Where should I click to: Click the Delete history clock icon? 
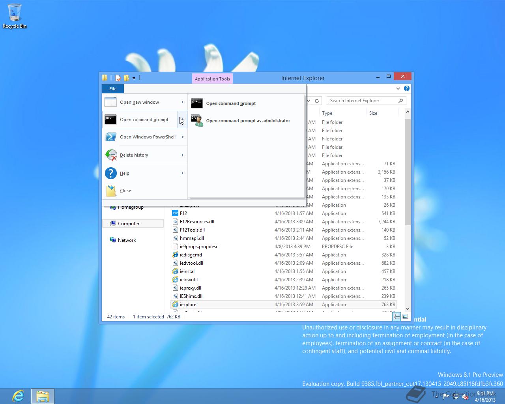point(111,155)
